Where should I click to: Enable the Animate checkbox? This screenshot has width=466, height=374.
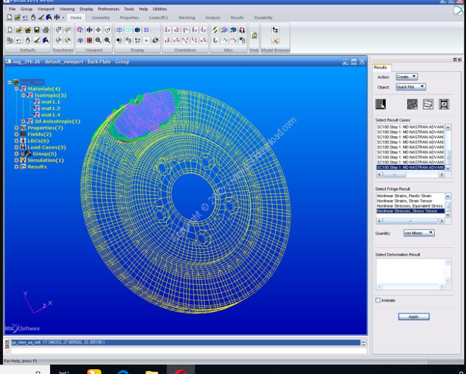click(378, 300)
